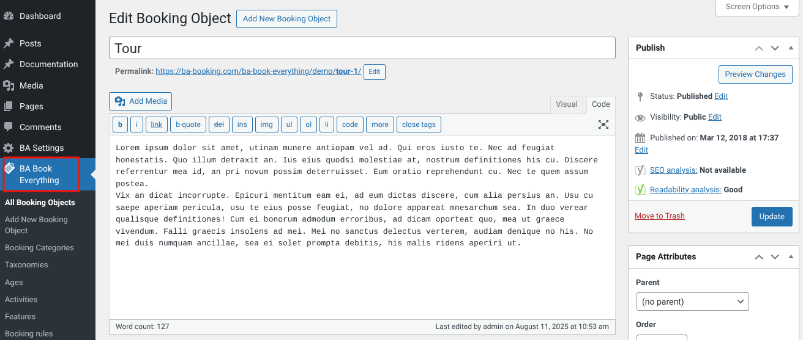Open the Pages menu item
The width and height of the screenshot is (803, 340).
tap(31, 106)
